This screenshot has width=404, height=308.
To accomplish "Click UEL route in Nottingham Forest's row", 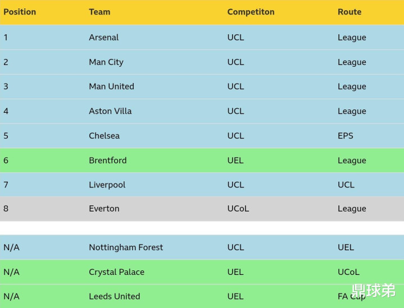I will 346,247.
